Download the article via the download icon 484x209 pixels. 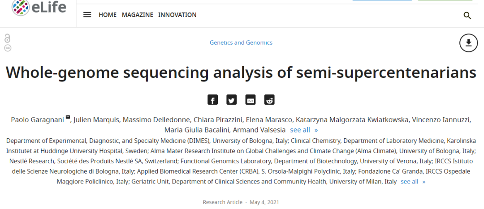[469, 43]
